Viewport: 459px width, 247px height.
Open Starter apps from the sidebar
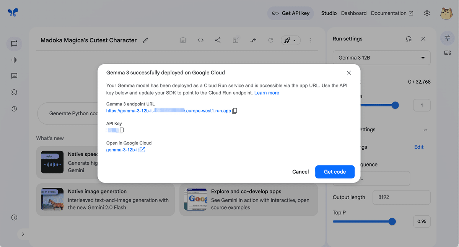coord(14,92)
